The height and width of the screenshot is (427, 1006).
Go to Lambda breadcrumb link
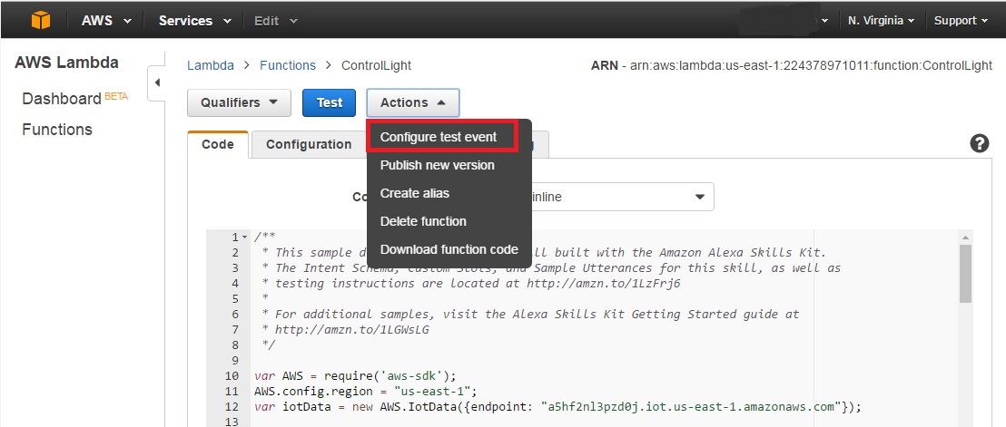coord(211,65)
